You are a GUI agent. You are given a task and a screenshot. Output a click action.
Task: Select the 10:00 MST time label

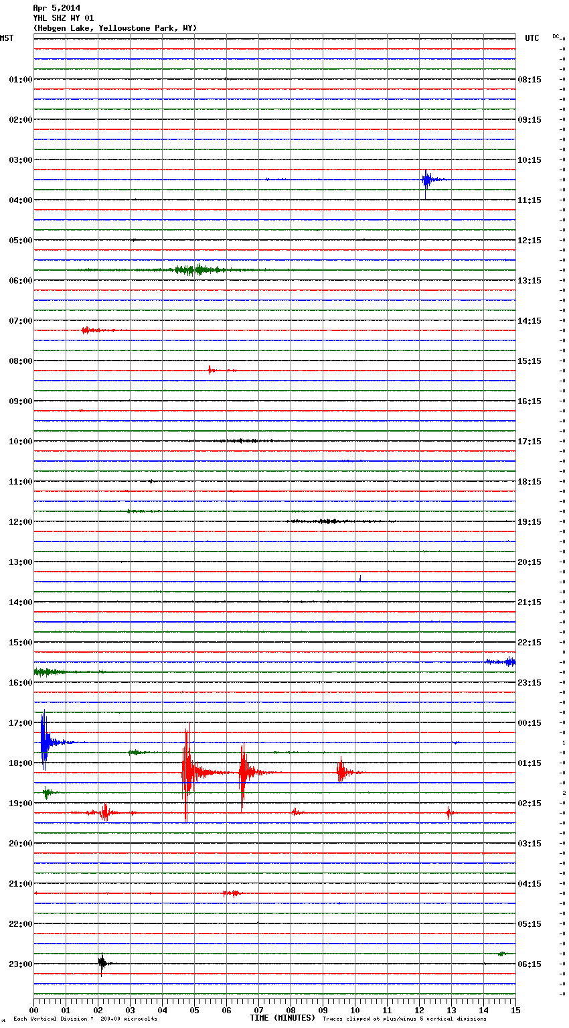pyautogui.click(x=21, y=442)
